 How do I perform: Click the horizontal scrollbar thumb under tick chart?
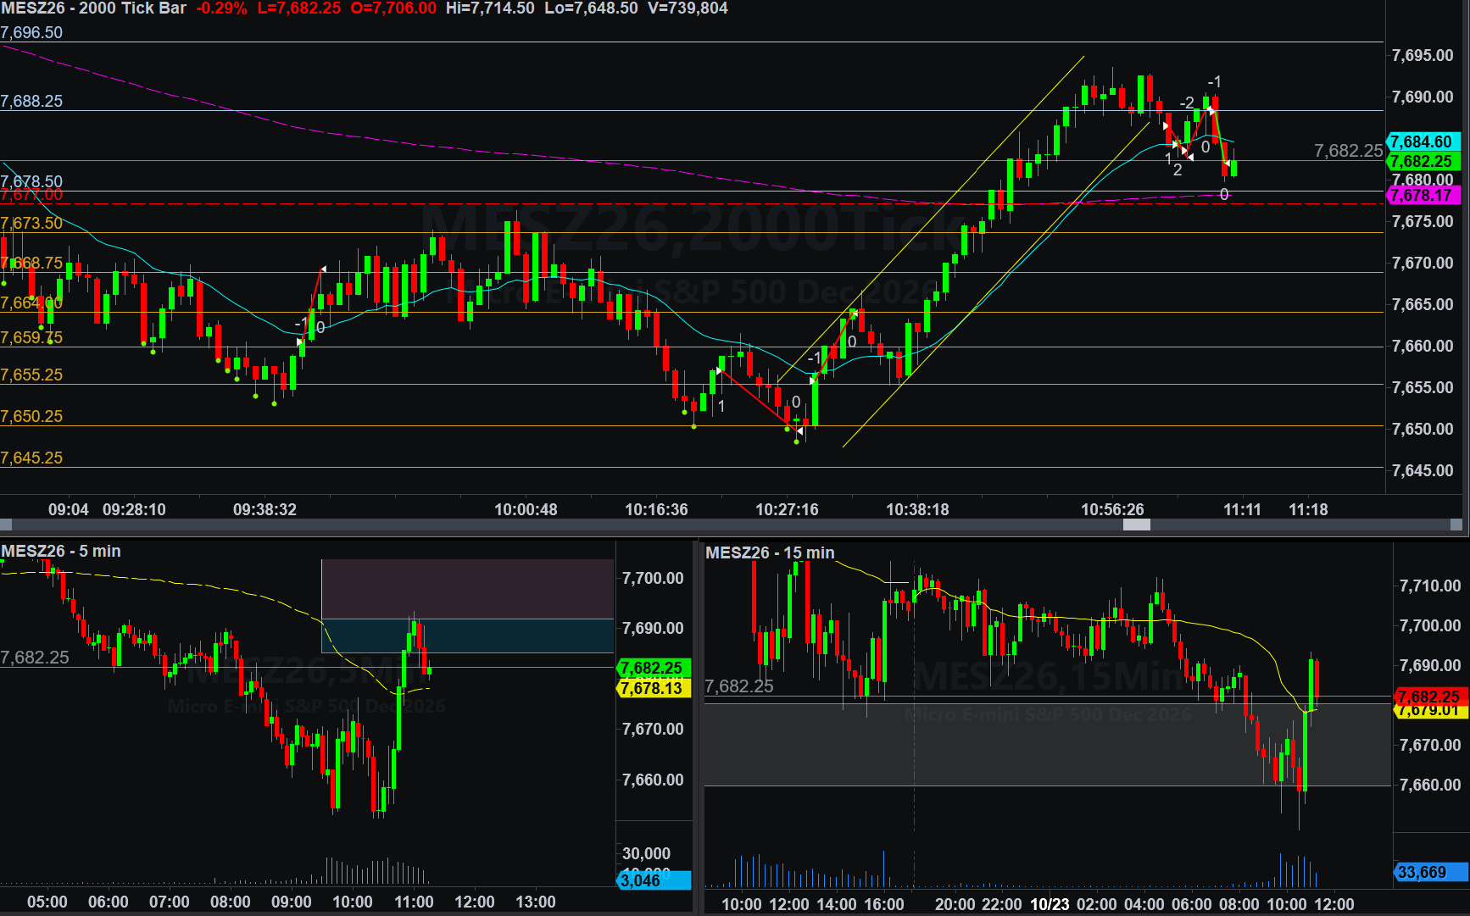point(1136,525)
